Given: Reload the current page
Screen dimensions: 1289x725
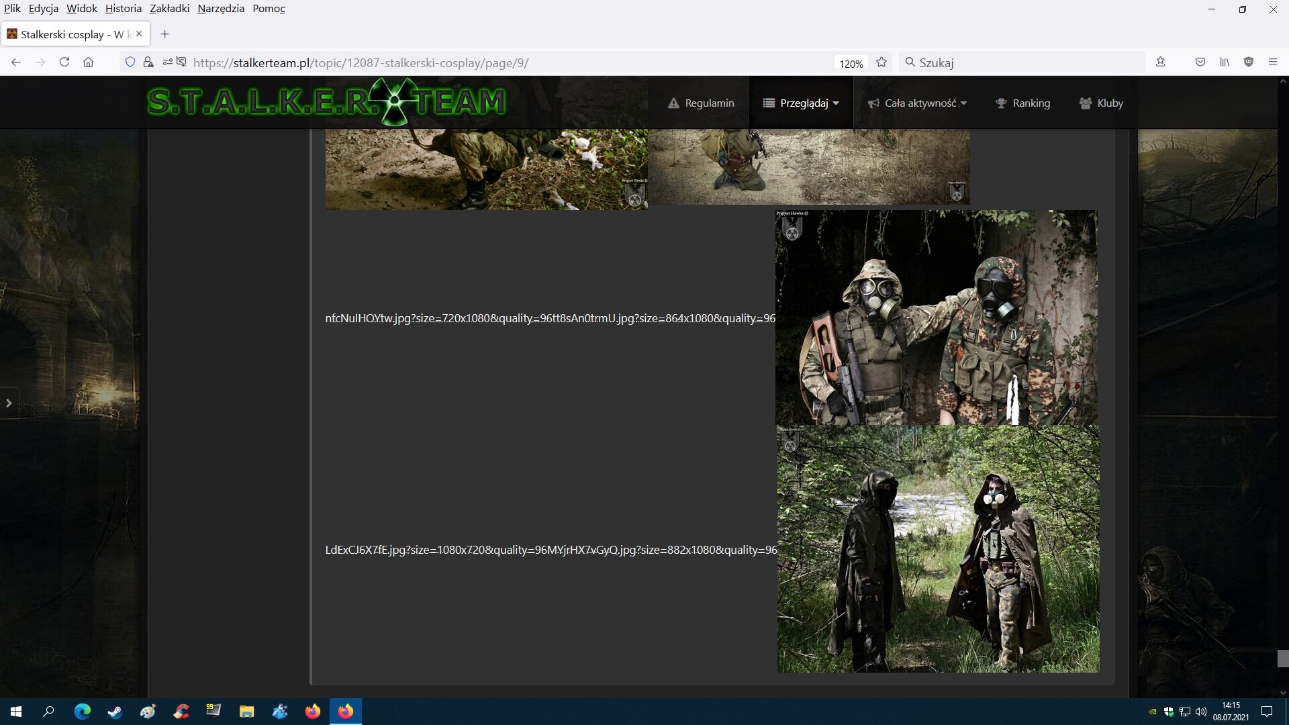Looking at the screenshot, I should click(x=64, y=62).
